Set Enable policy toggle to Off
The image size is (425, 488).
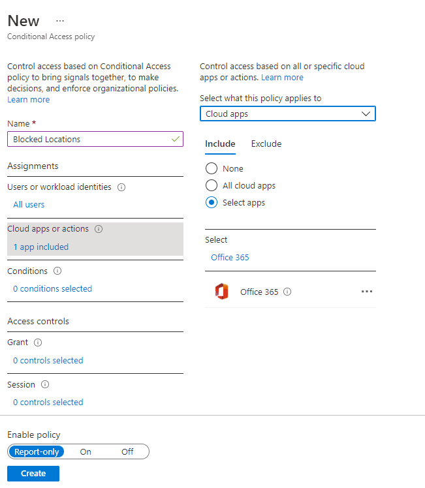127,451
